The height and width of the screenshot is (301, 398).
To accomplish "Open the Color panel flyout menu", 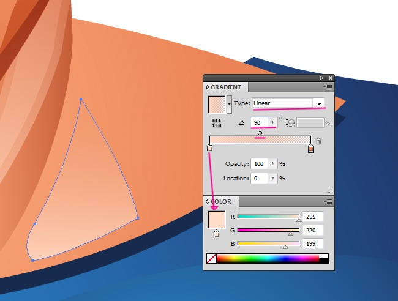I will point(328,202).
